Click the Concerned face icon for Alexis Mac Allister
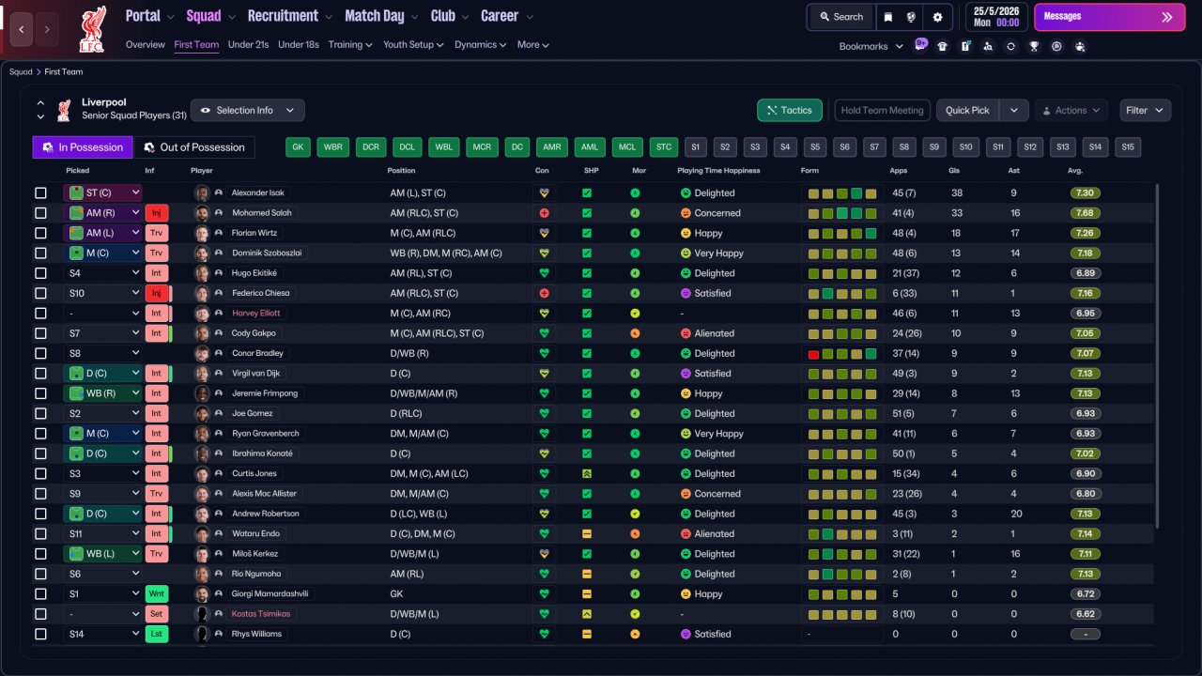This screenshot has width=1202, height=676. click(686, 494)
